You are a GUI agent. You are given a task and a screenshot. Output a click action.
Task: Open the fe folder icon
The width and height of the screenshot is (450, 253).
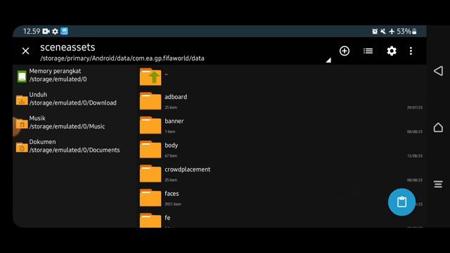click(150, 220)
